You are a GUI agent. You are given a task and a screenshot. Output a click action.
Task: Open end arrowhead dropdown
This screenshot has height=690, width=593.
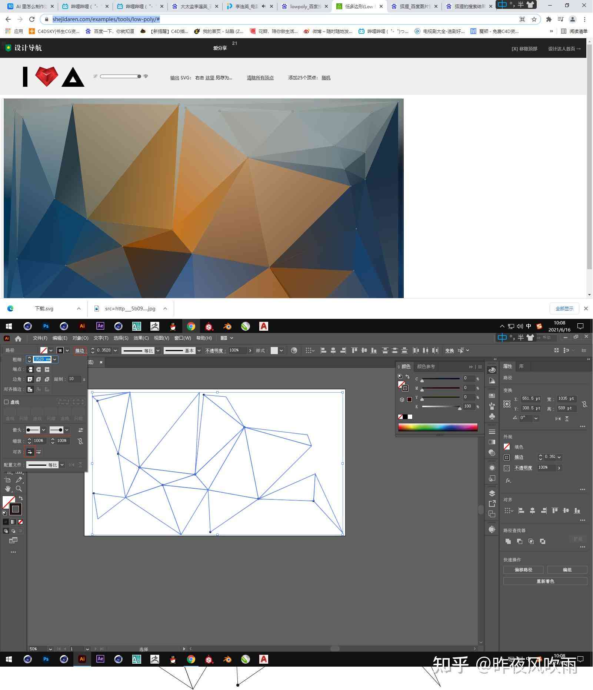67,430
